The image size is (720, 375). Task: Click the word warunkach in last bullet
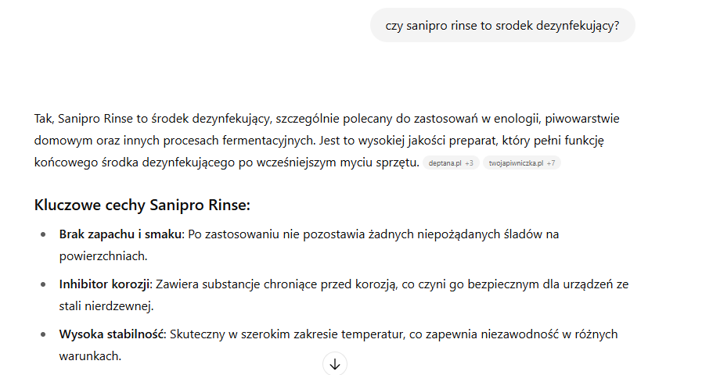(89, 355)
